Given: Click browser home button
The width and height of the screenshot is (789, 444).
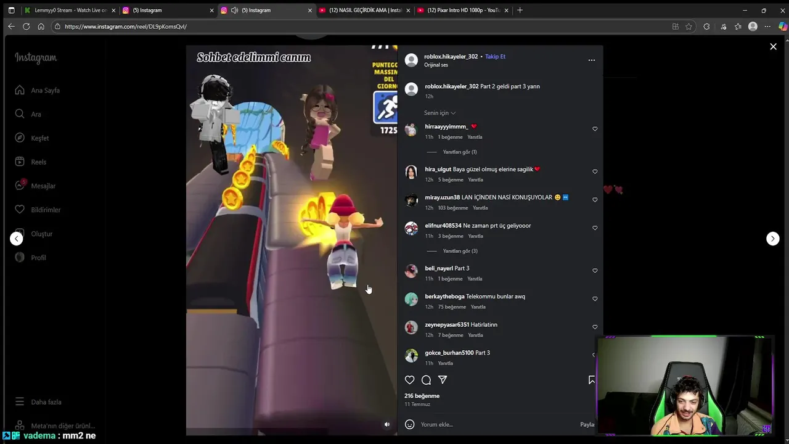Looking at the screenshot, I should point(41,27).
